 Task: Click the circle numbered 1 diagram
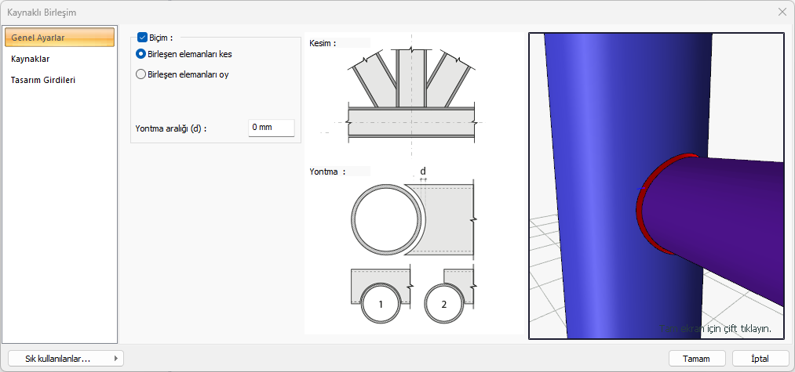click(x=381, y=305)
